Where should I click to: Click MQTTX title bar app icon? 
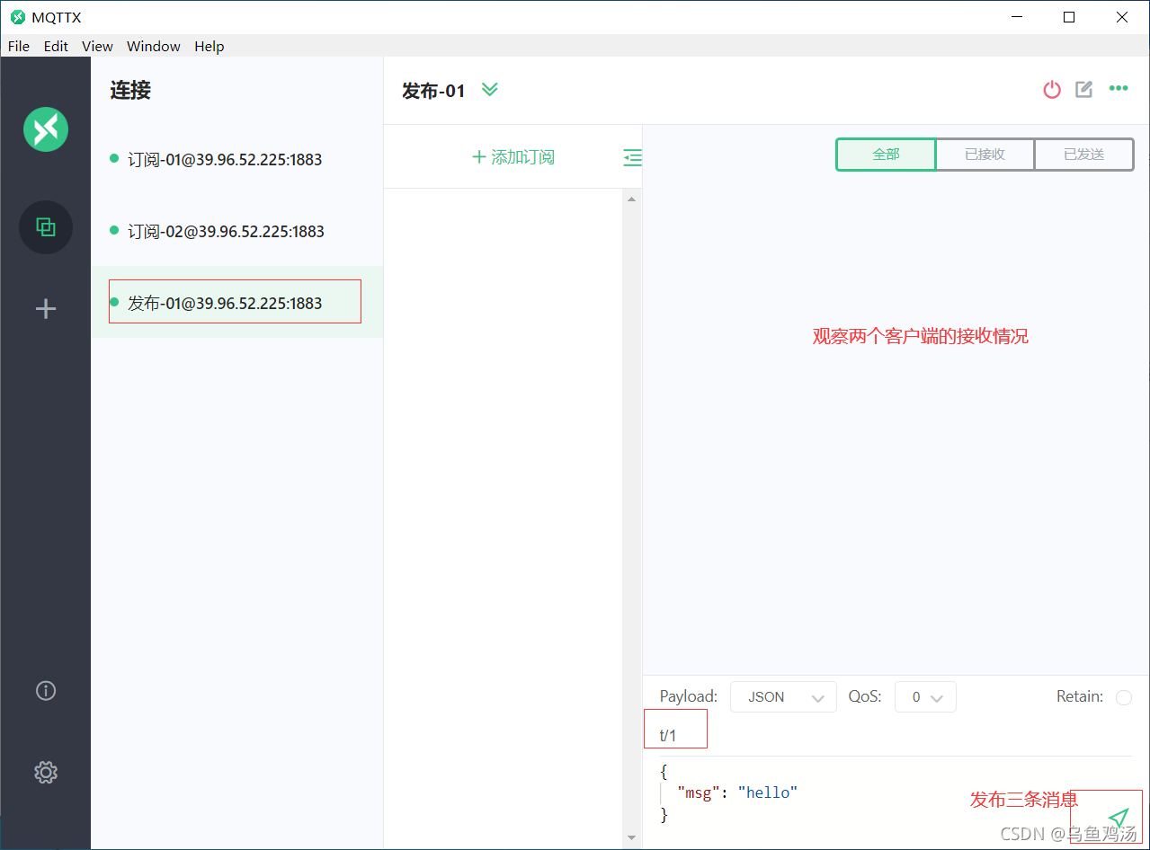[x=18, y=17]
